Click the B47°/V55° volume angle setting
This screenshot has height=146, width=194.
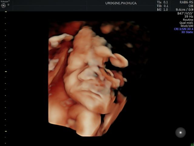tap(185, 13)
